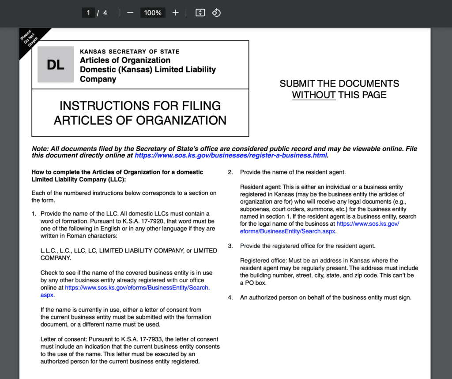Screen dimensions: 452x379
Task: Click the page count indicator showing 4
Action: click(x=105, y=12)
